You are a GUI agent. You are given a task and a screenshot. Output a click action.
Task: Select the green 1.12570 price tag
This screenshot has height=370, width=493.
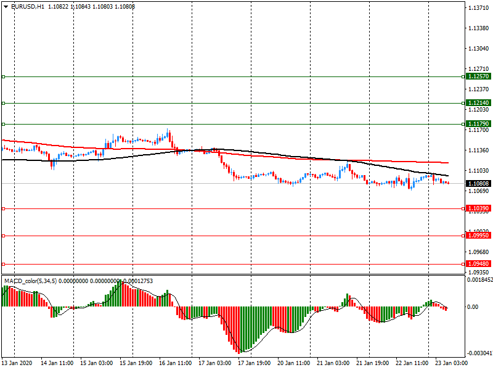[478, 76]
